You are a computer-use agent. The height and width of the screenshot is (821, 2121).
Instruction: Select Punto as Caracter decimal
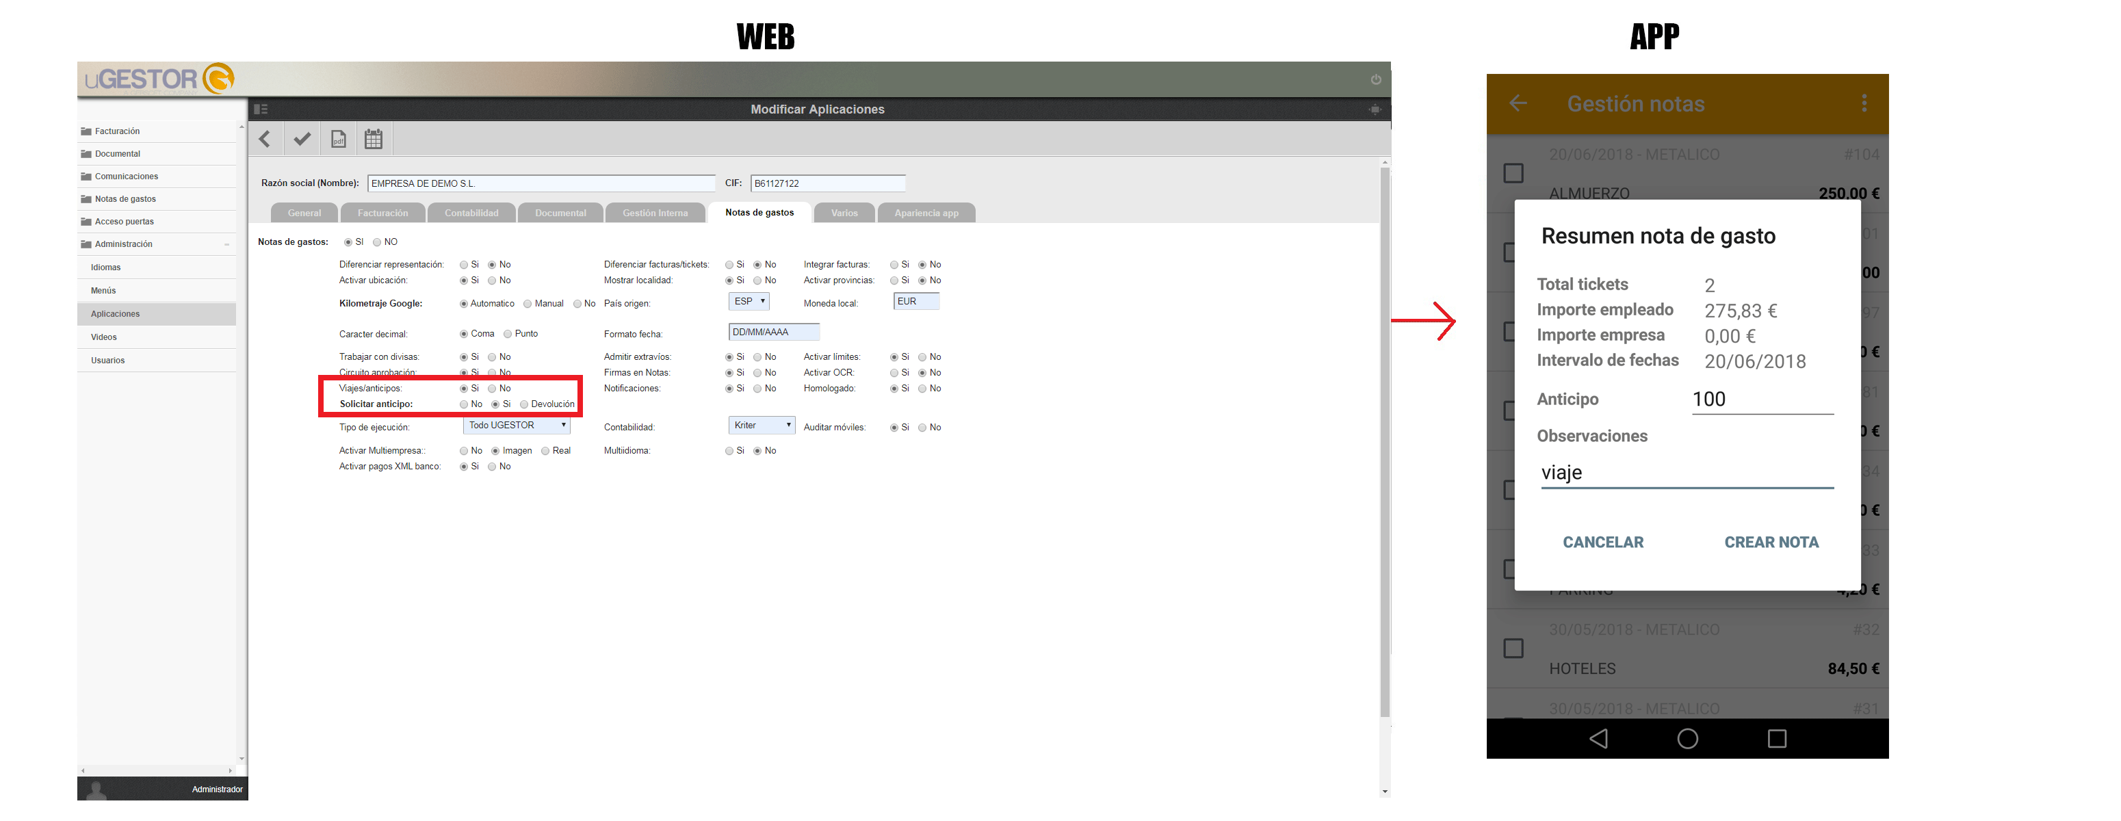pyautogui.click(x=508, y=335)
